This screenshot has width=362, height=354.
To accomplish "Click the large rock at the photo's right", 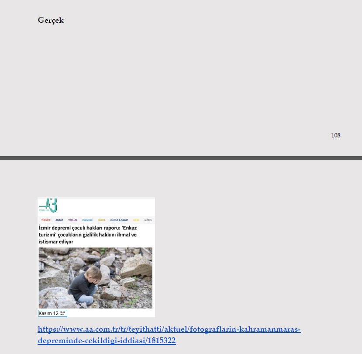I will 136,266.
